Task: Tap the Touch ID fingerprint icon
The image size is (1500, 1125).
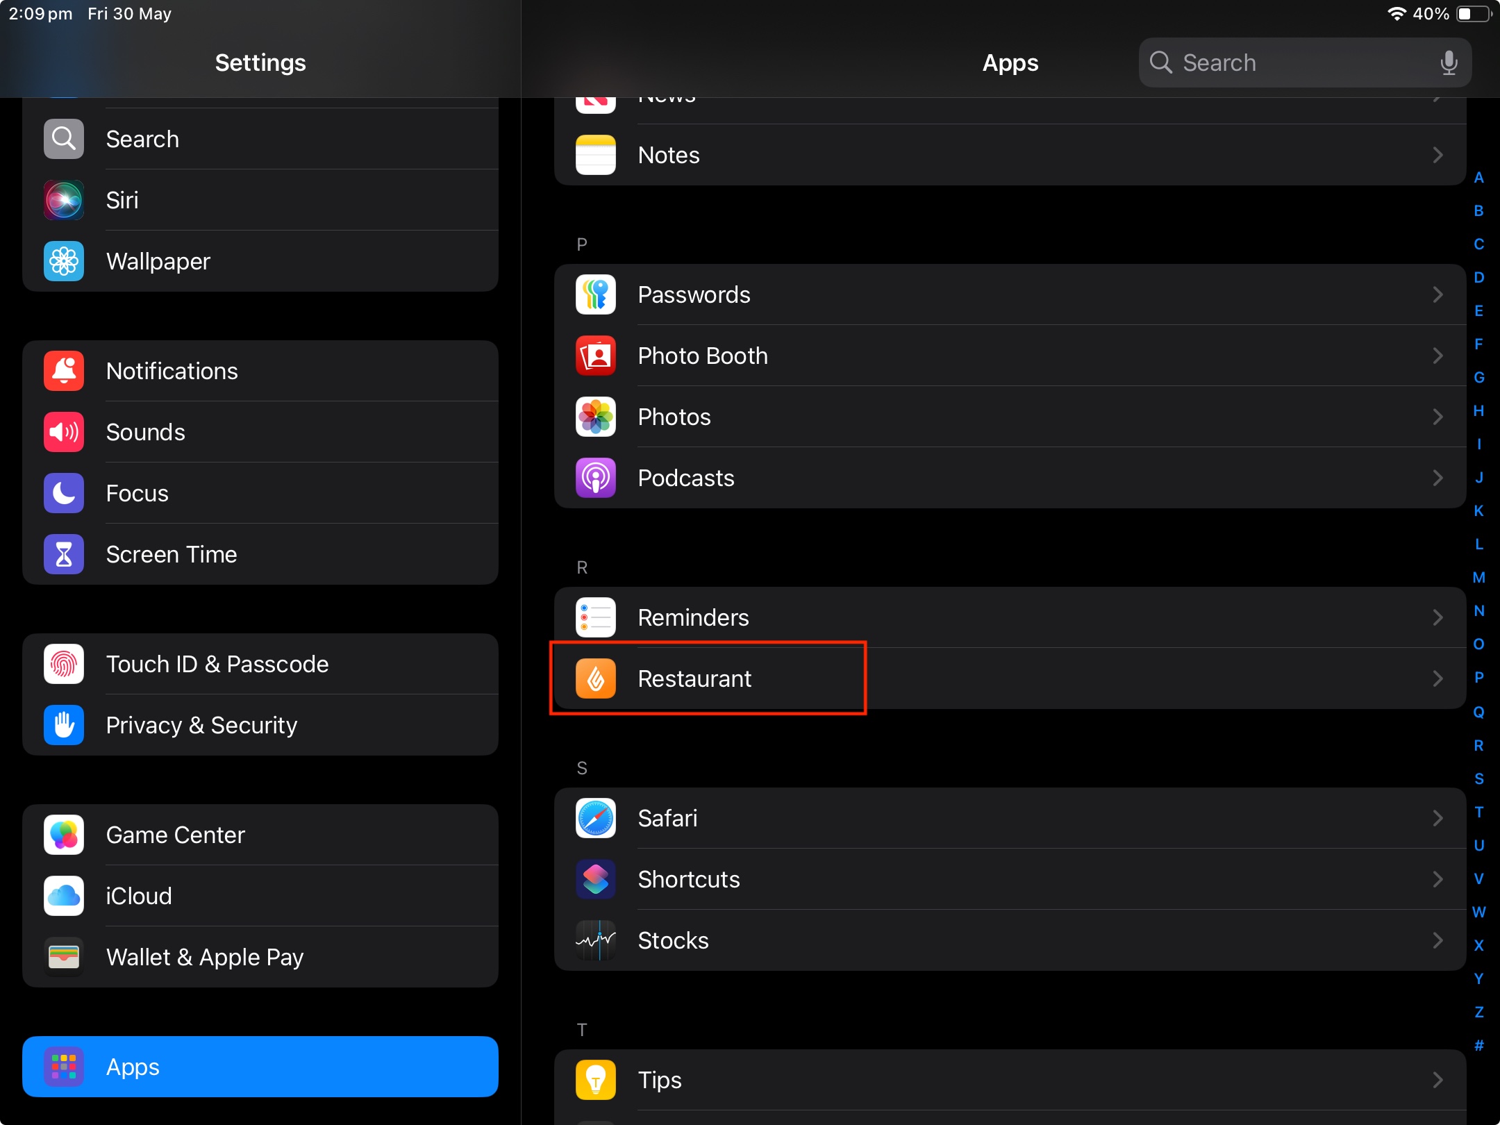Action: (64, 664)
